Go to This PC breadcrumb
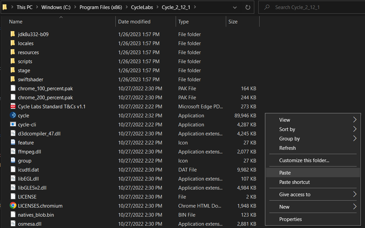The image size is (365, 228). pyautogui.click(x=24, y=7)
